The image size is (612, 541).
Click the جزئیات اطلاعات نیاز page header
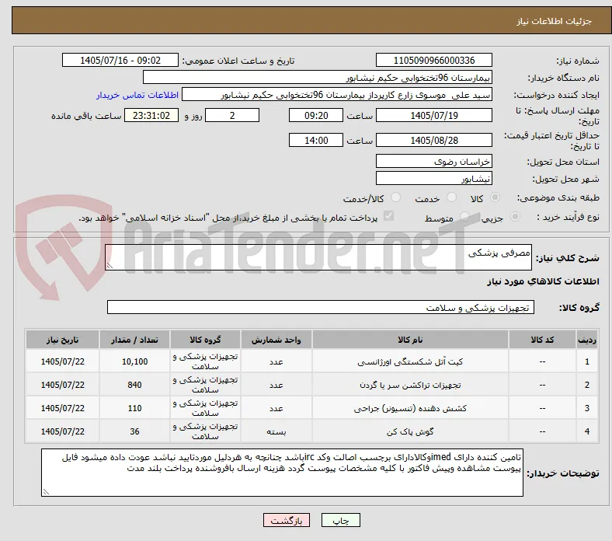(x=555, y=21)
